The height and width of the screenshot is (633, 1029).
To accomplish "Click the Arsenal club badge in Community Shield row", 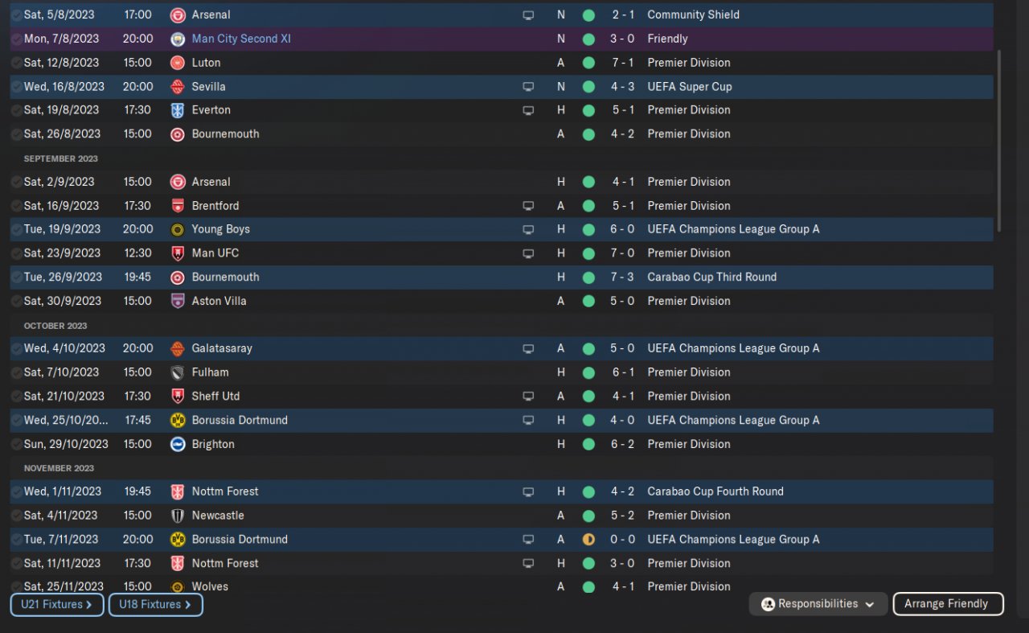I will tap(178, 14).
